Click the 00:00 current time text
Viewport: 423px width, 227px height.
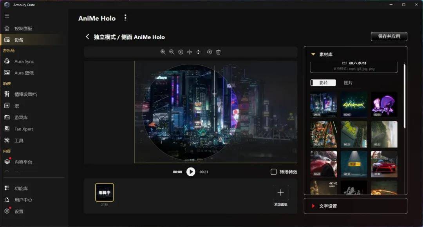[x=177, y=172]
